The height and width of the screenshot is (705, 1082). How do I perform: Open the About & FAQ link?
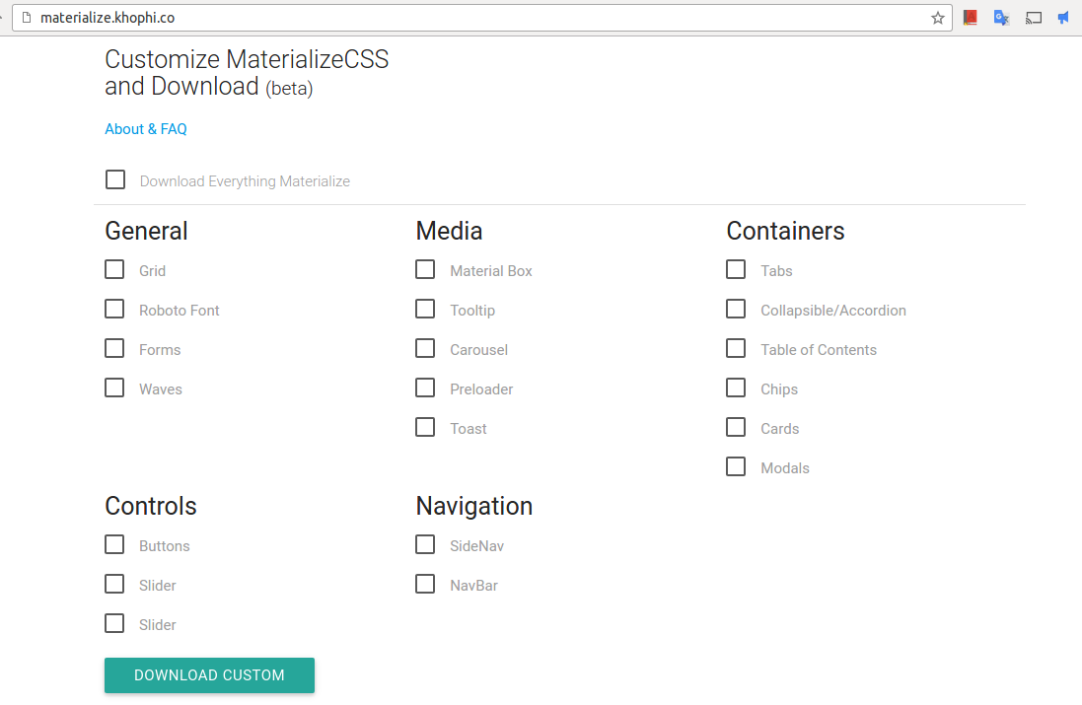(x=146, y=129)
